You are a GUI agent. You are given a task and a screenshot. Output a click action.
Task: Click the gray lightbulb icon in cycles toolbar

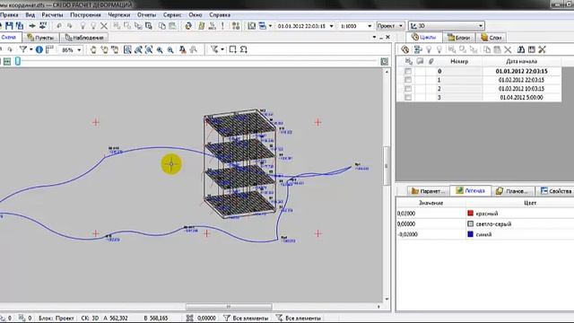429,49
